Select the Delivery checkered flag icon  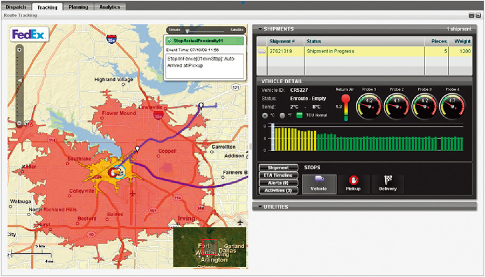coord(387,183)
